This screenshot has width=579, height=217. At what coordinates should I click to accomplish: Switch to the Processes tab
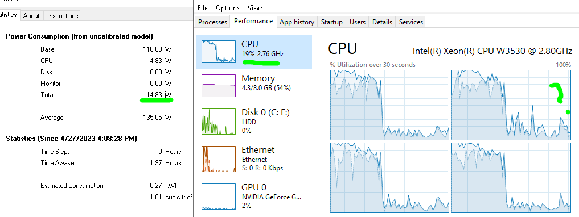pos(212,22)
